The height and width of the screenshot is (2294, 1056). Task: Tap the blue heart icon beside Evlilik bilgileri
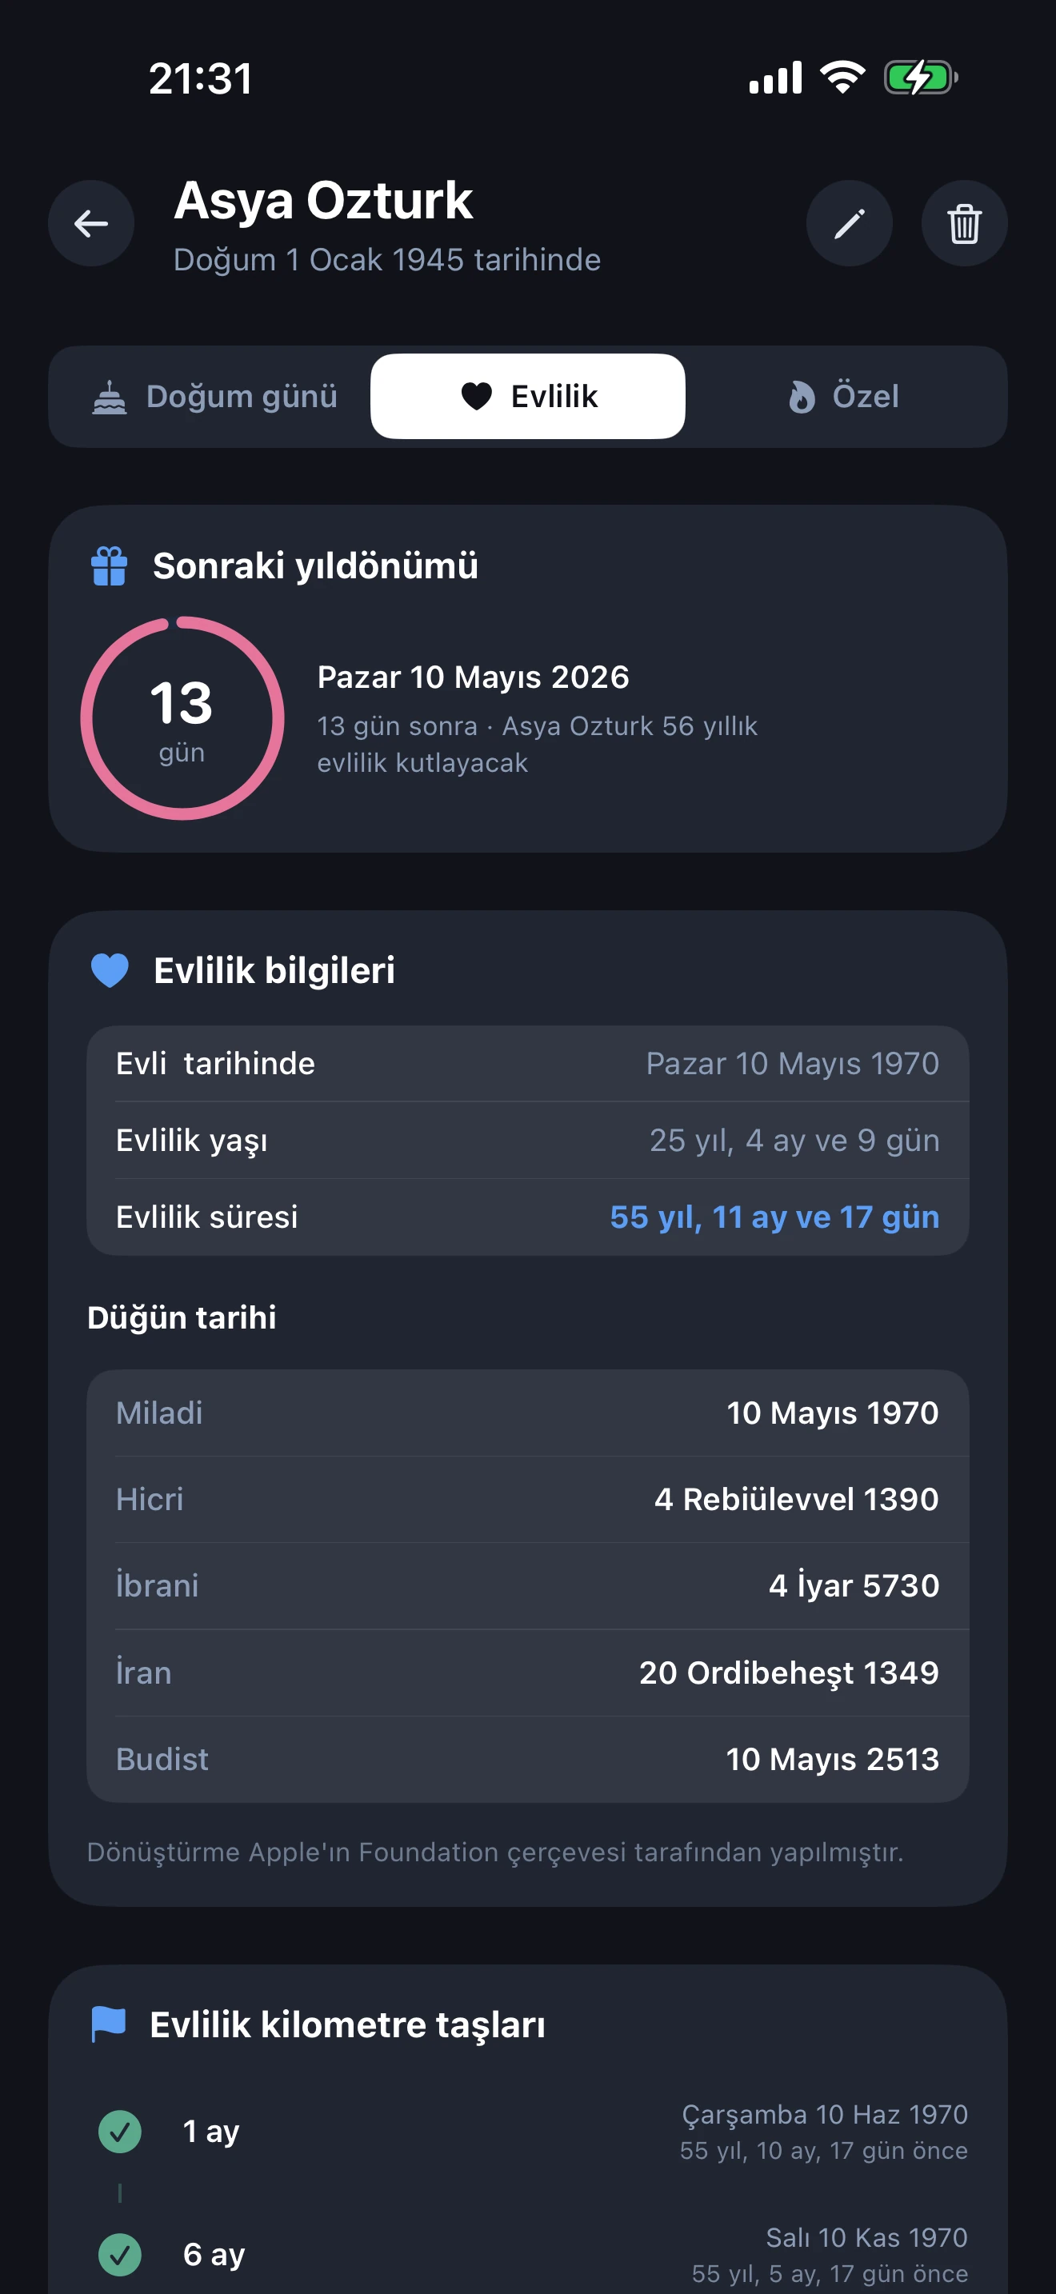click(x=110, y=969)
